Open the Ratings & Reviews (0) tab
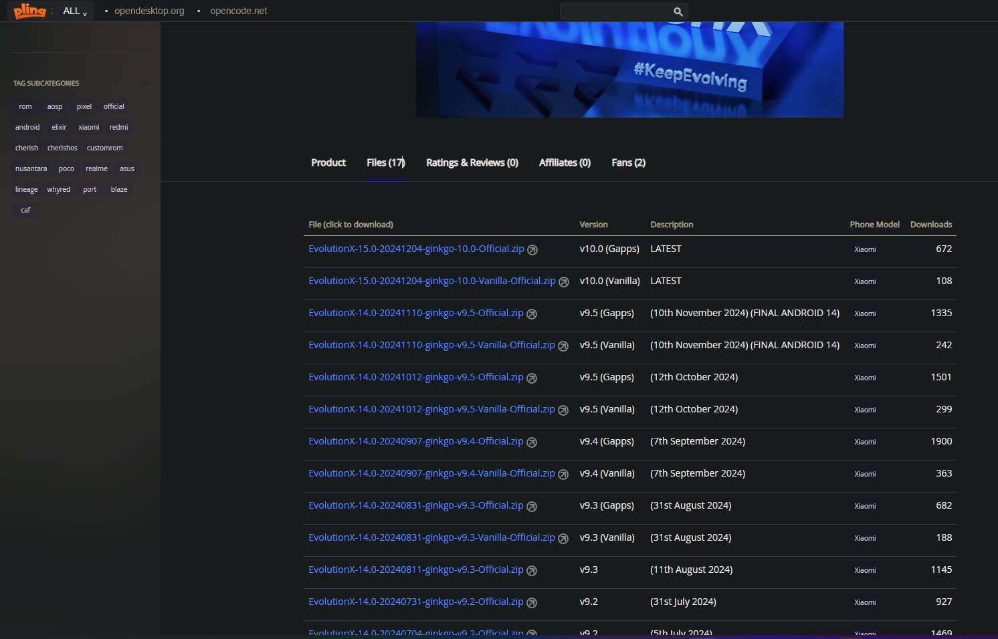The width and height of the screenshot is (998, 639). point(472,162)
